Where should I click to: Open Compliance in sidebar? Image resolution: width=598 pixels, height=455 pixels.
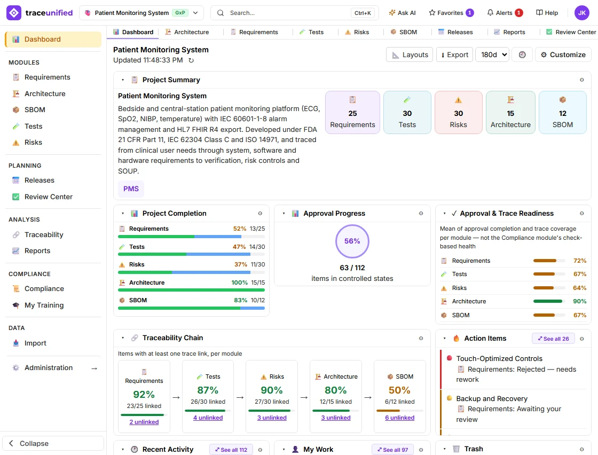tap(53, 289)
